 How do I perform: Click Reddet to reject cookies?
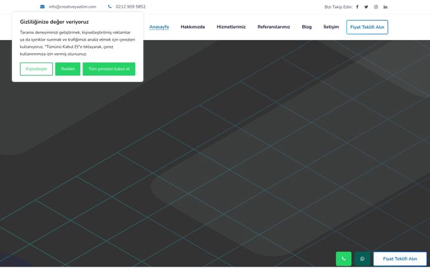(67, 69)
